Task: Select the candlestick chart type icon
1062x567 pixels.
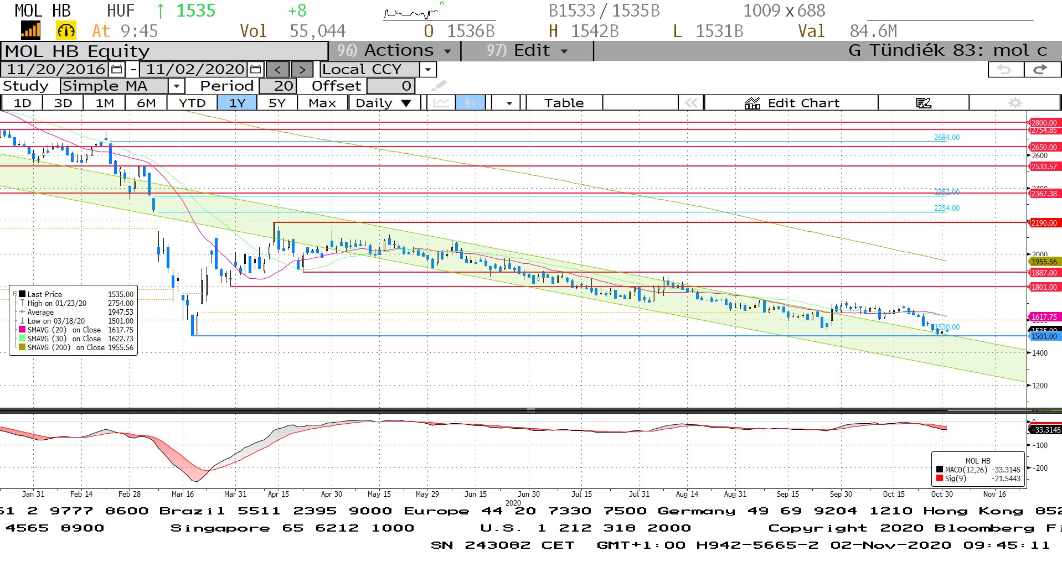Action: point(470,103)
